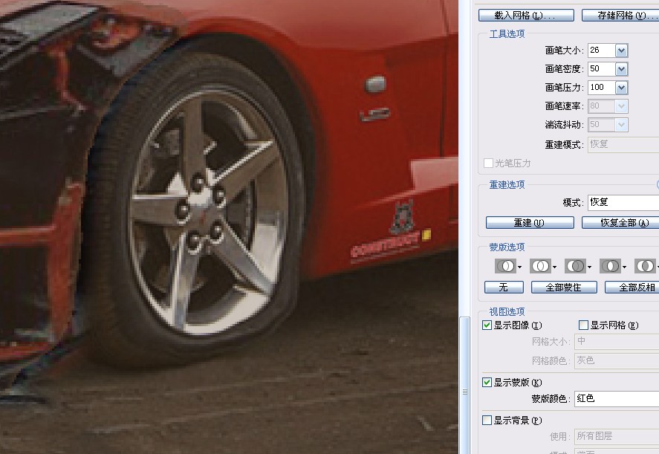Image resolution: width=659 pixels, height=454 pixels.
Task: Enable the 显示网格(E) show mesh checkbox
Action: click(x=583, y=325)
